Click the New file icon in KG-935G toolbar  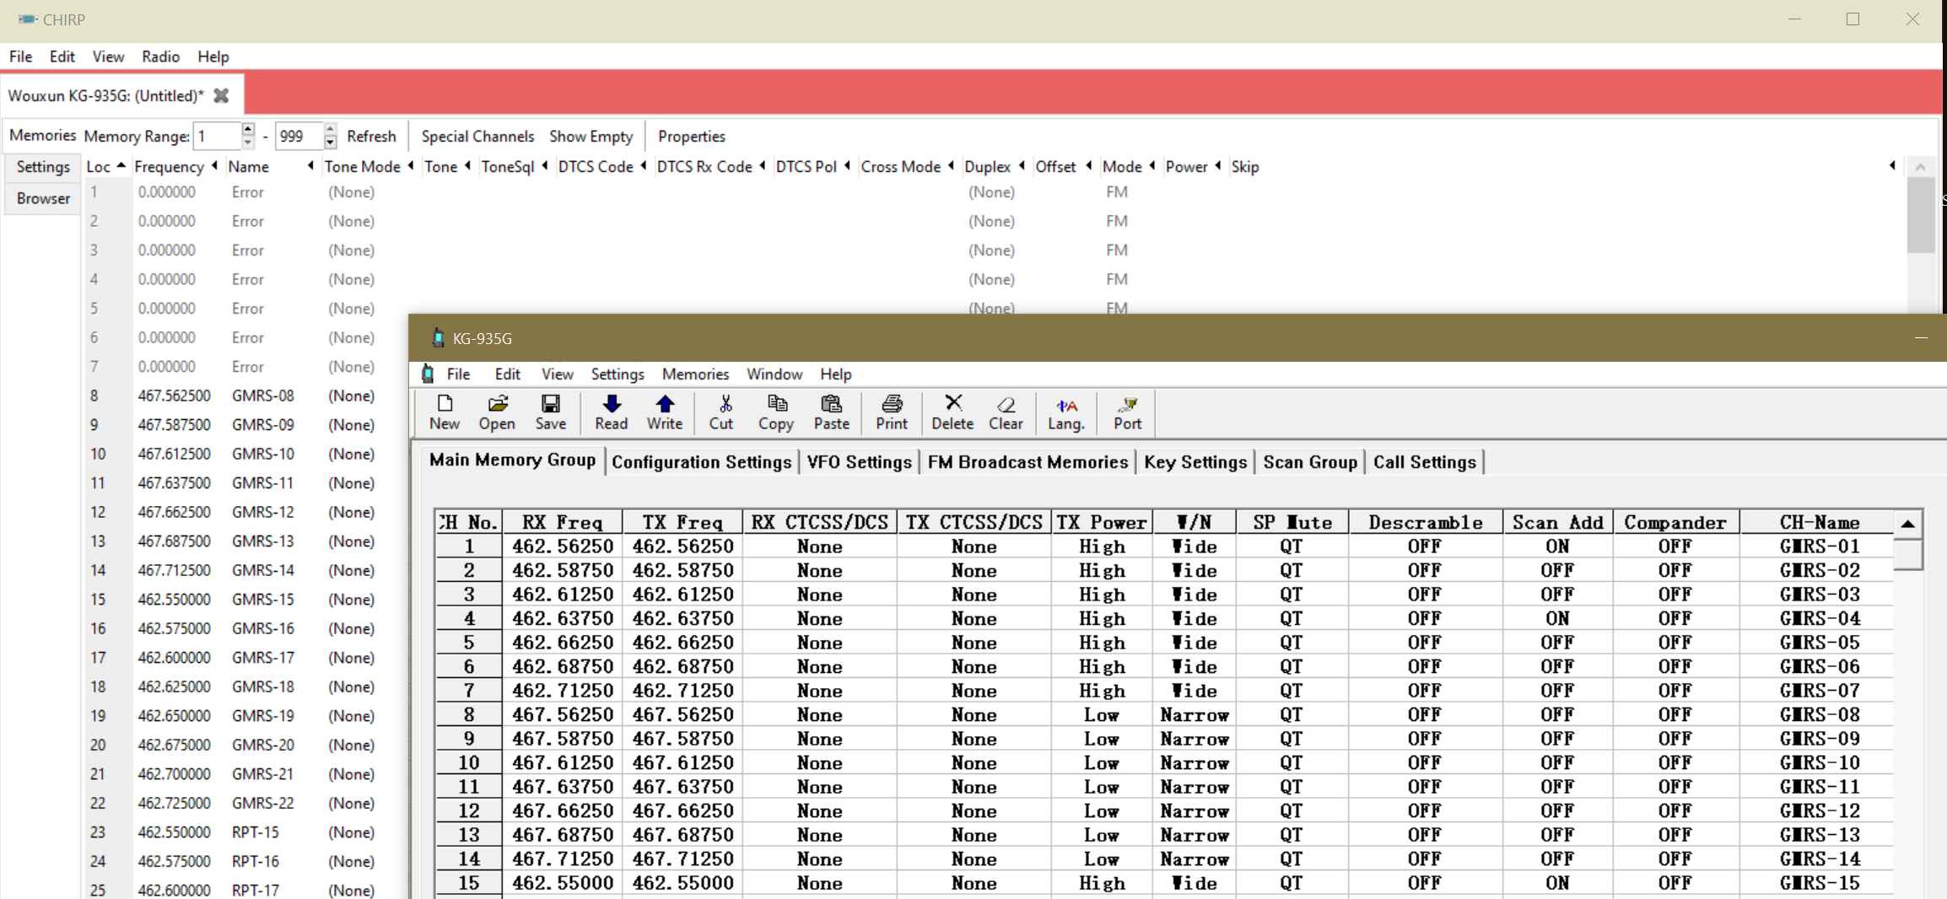point(445,412)
